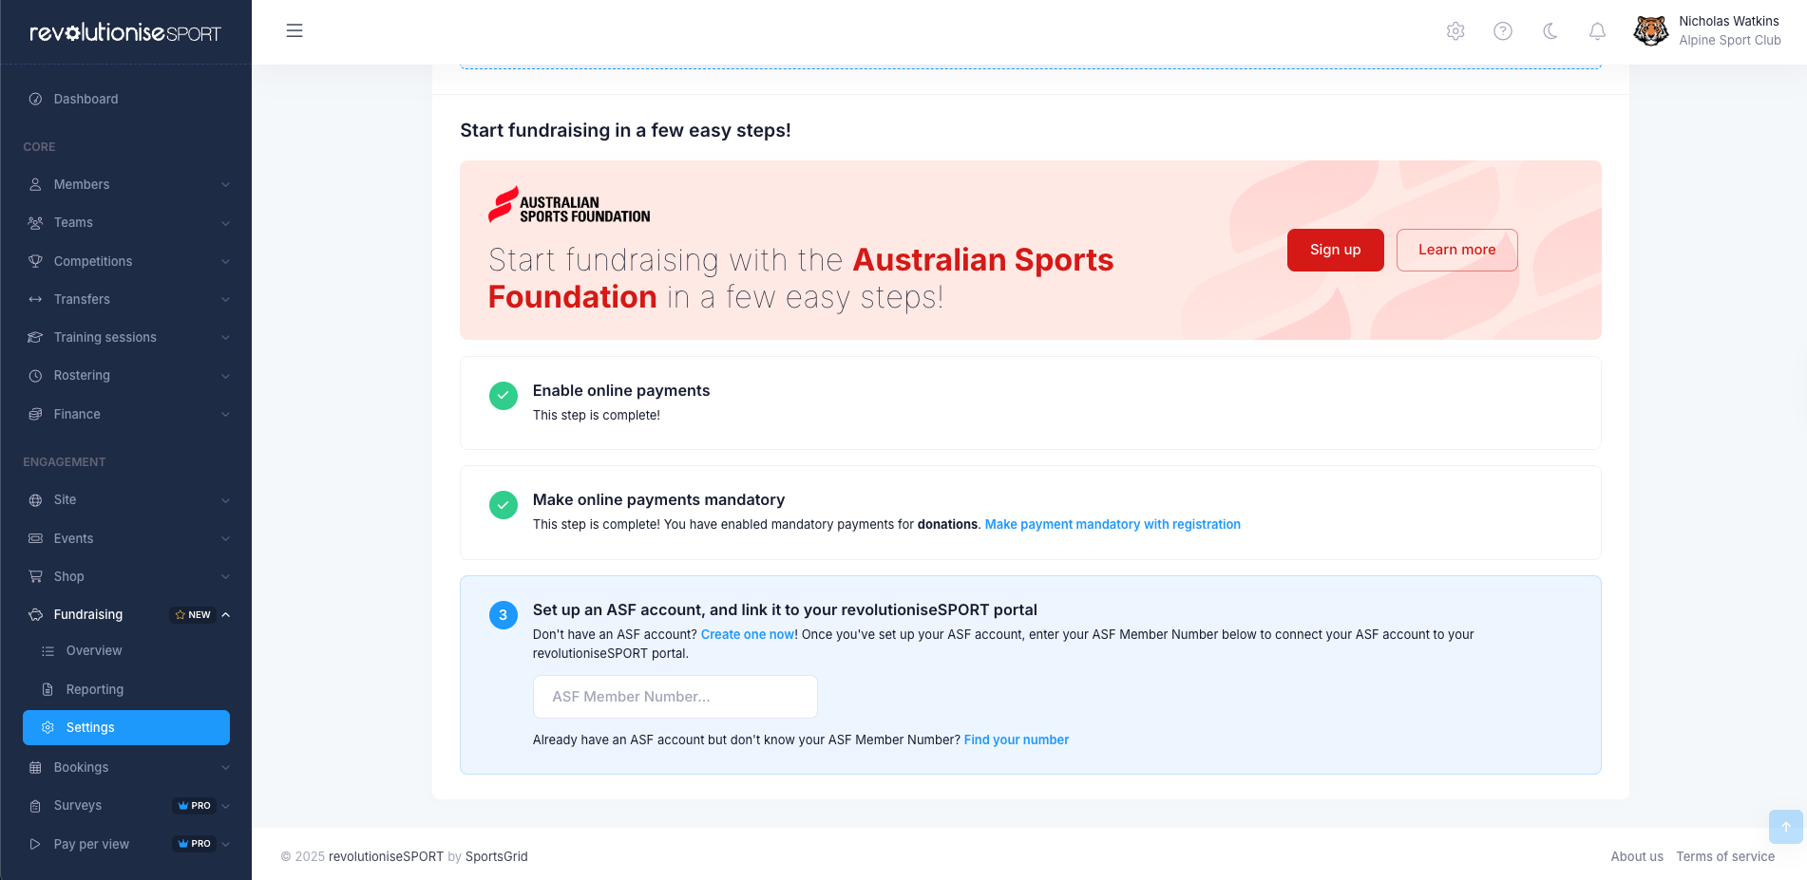Toggle dark mode moon icon
Image resolution: width=1807 pixels, height=880 pixels.
[x=1550, y=31]
